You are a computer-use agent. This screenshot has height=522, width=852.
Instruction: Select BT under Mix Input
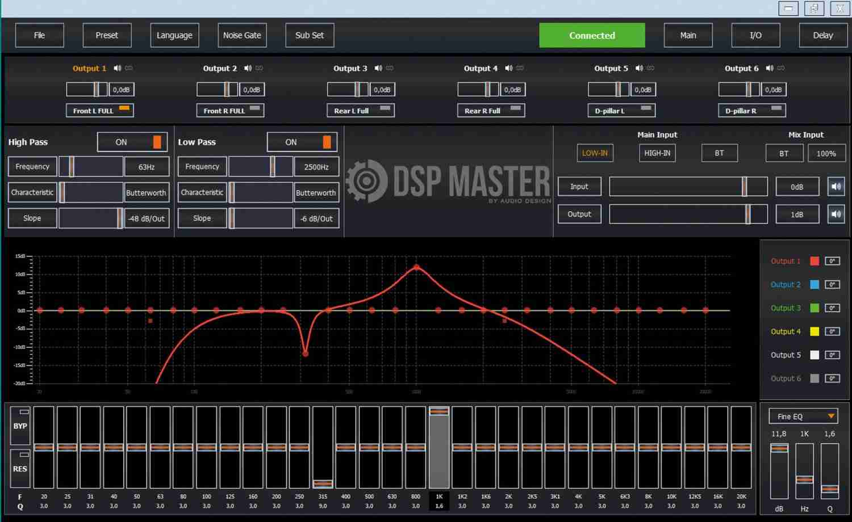click(x=784, y=153)
